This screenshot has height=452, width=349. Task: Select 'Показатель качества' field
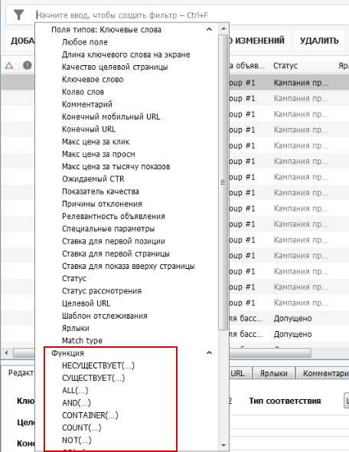[x=100, y=191]
